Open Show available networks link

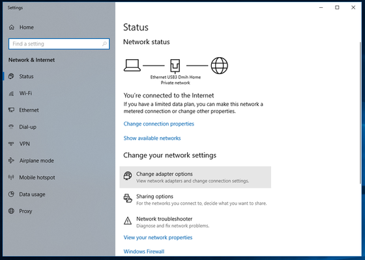pyautogui.click(x=153, y=138)
